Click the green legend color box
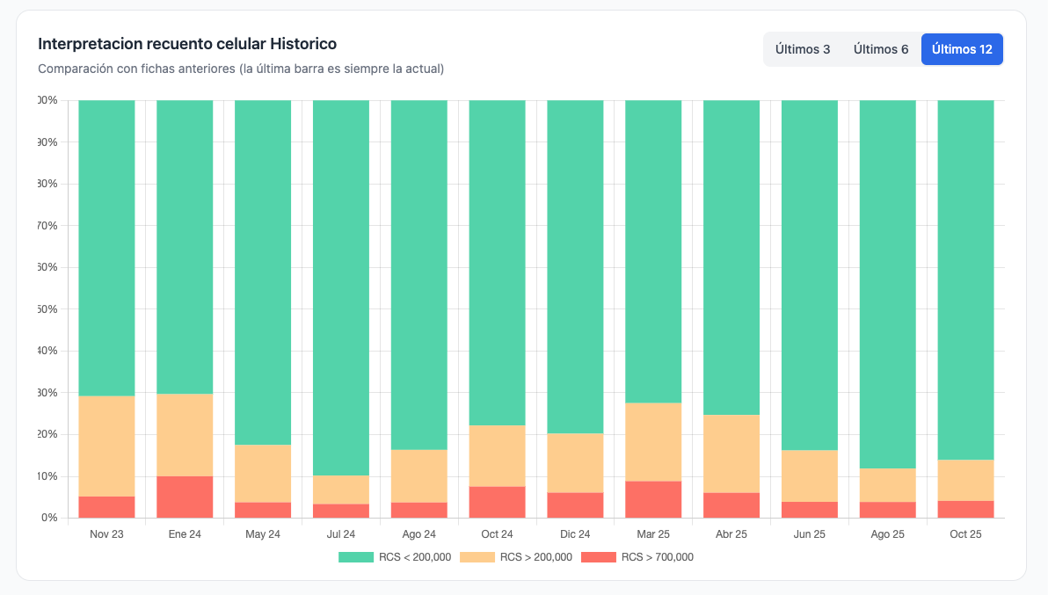 (356, 557)
